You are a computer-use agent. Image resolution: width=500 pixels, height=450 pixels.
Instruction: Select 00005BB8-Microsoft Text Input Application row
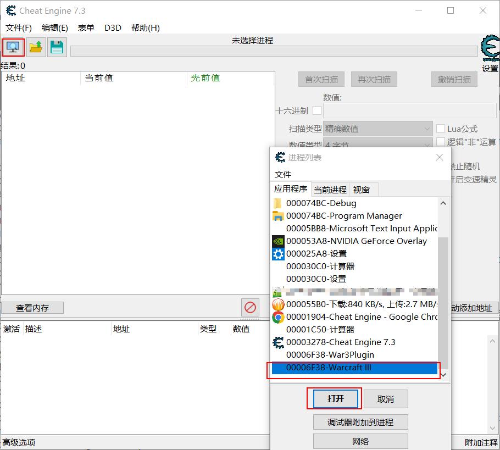coord(354,229)
